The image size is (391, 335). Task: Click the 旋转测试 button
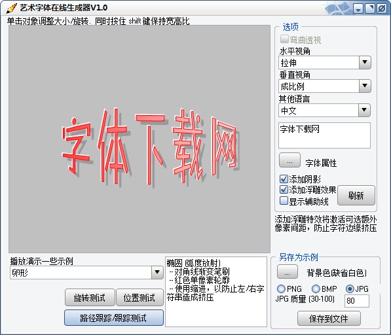pyautogui.click(x=90, y=298)
